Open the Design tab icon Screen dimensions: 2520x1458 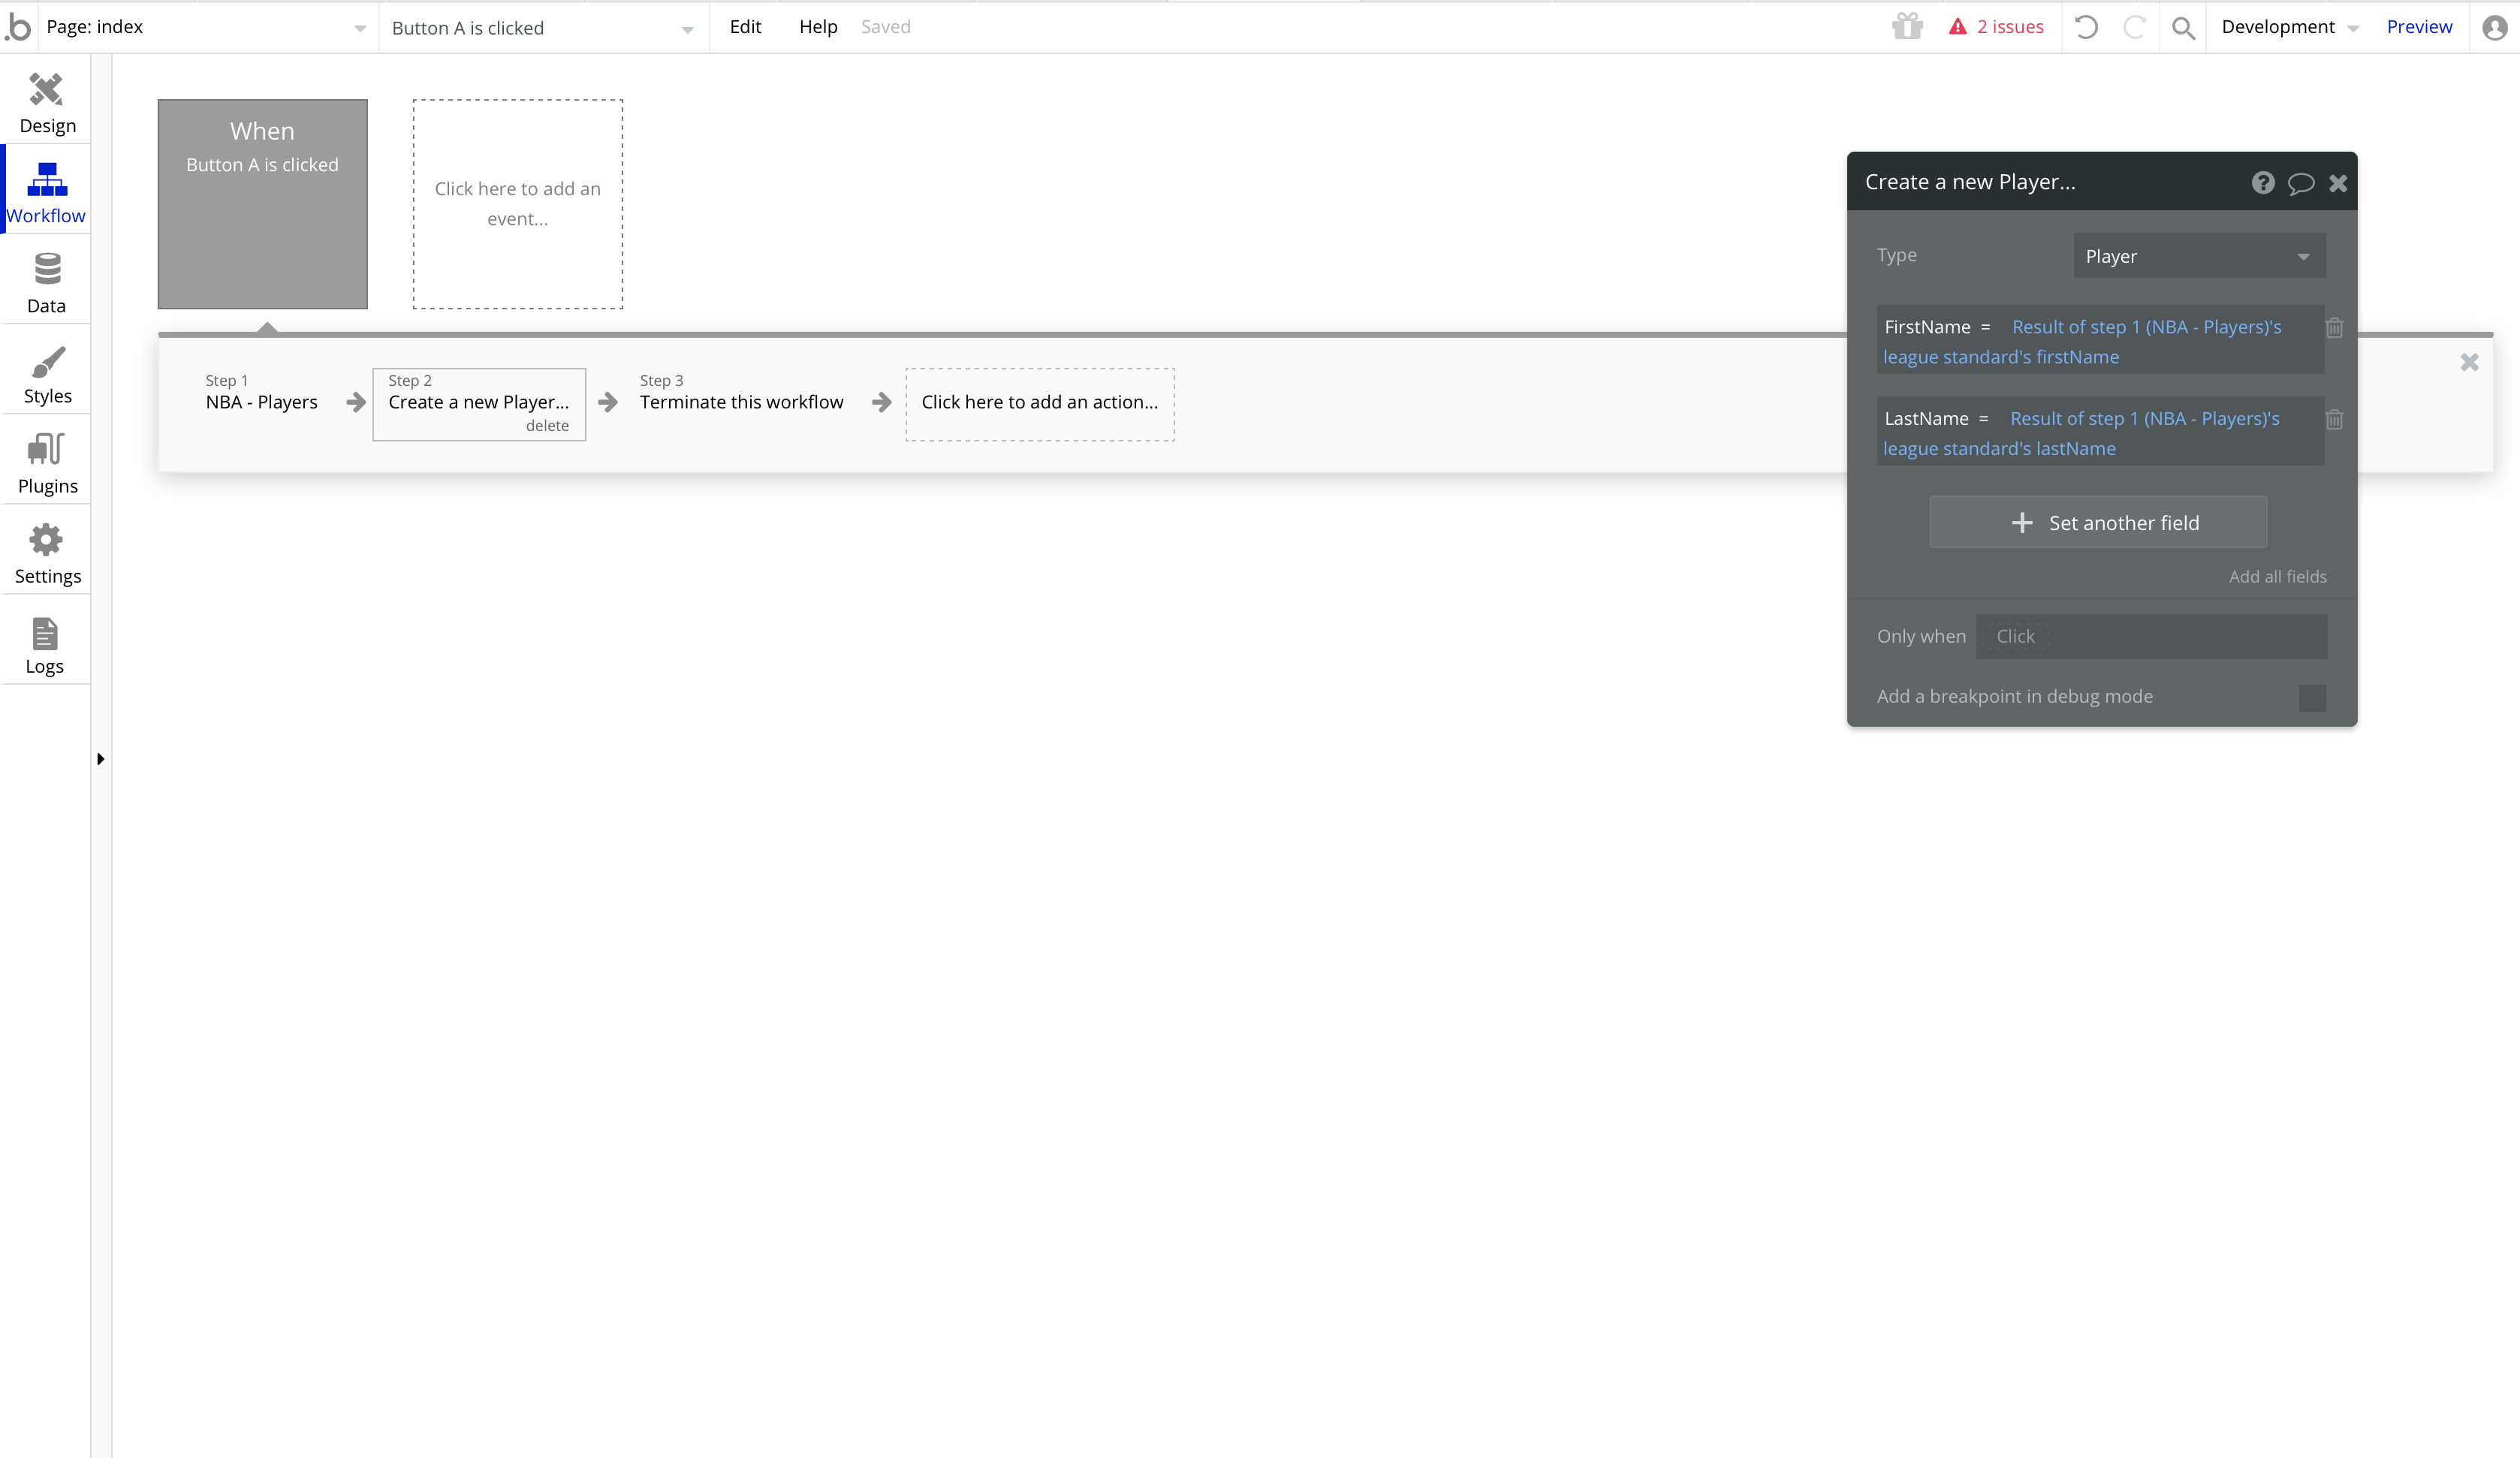point(46,90)
